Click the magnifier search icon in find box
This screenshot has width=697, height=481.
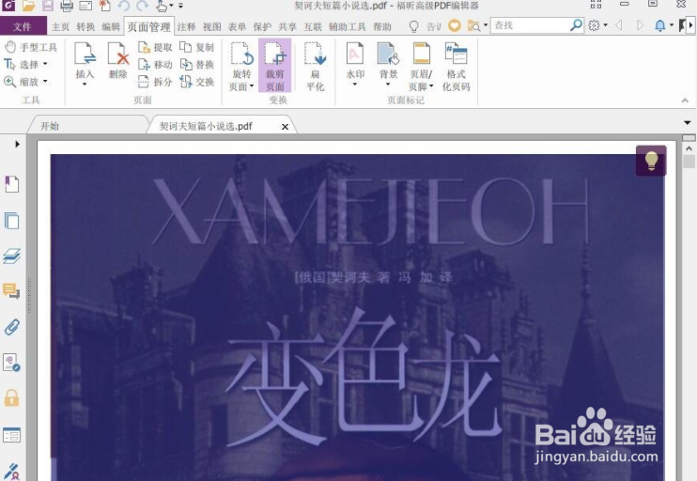(576, 25)
